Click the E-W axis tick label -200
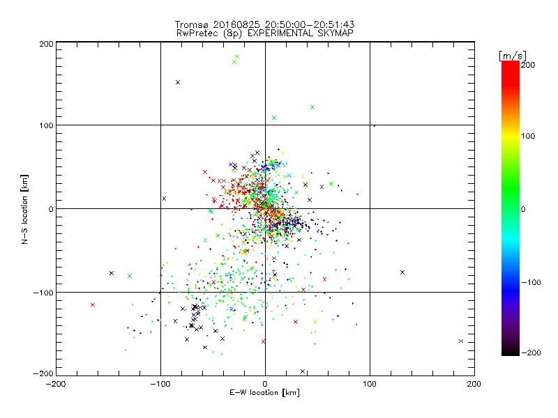 click(x=56, y=385)
